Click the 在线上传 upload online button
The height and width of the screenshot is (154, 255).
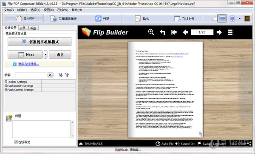(184, 19)
